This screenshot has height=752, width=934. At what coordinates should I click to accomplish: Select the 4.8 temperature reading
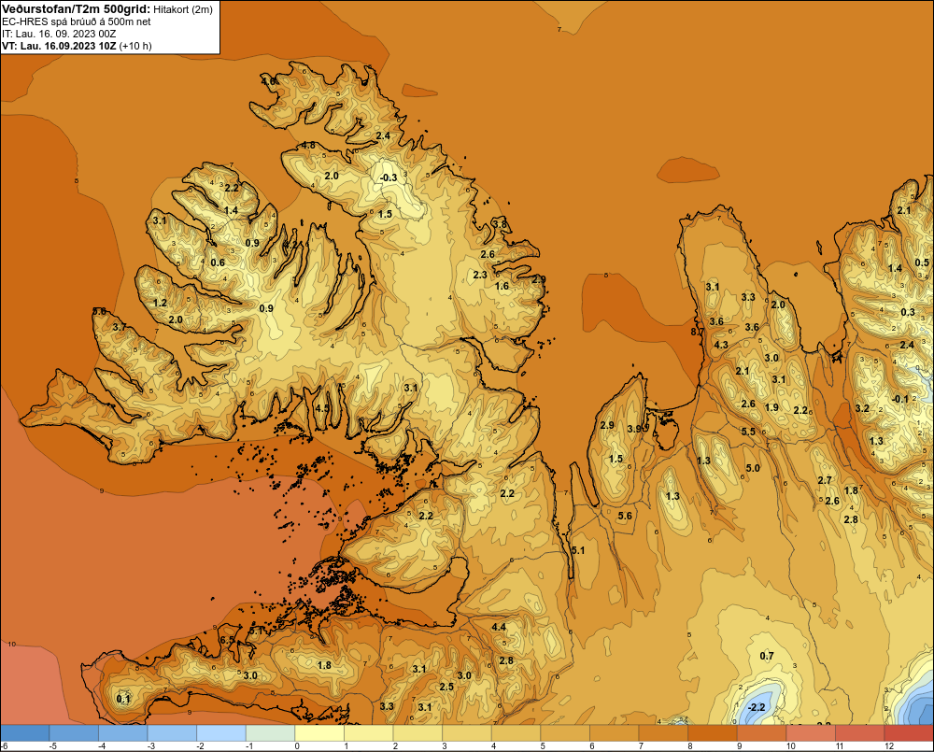point(308,146)
